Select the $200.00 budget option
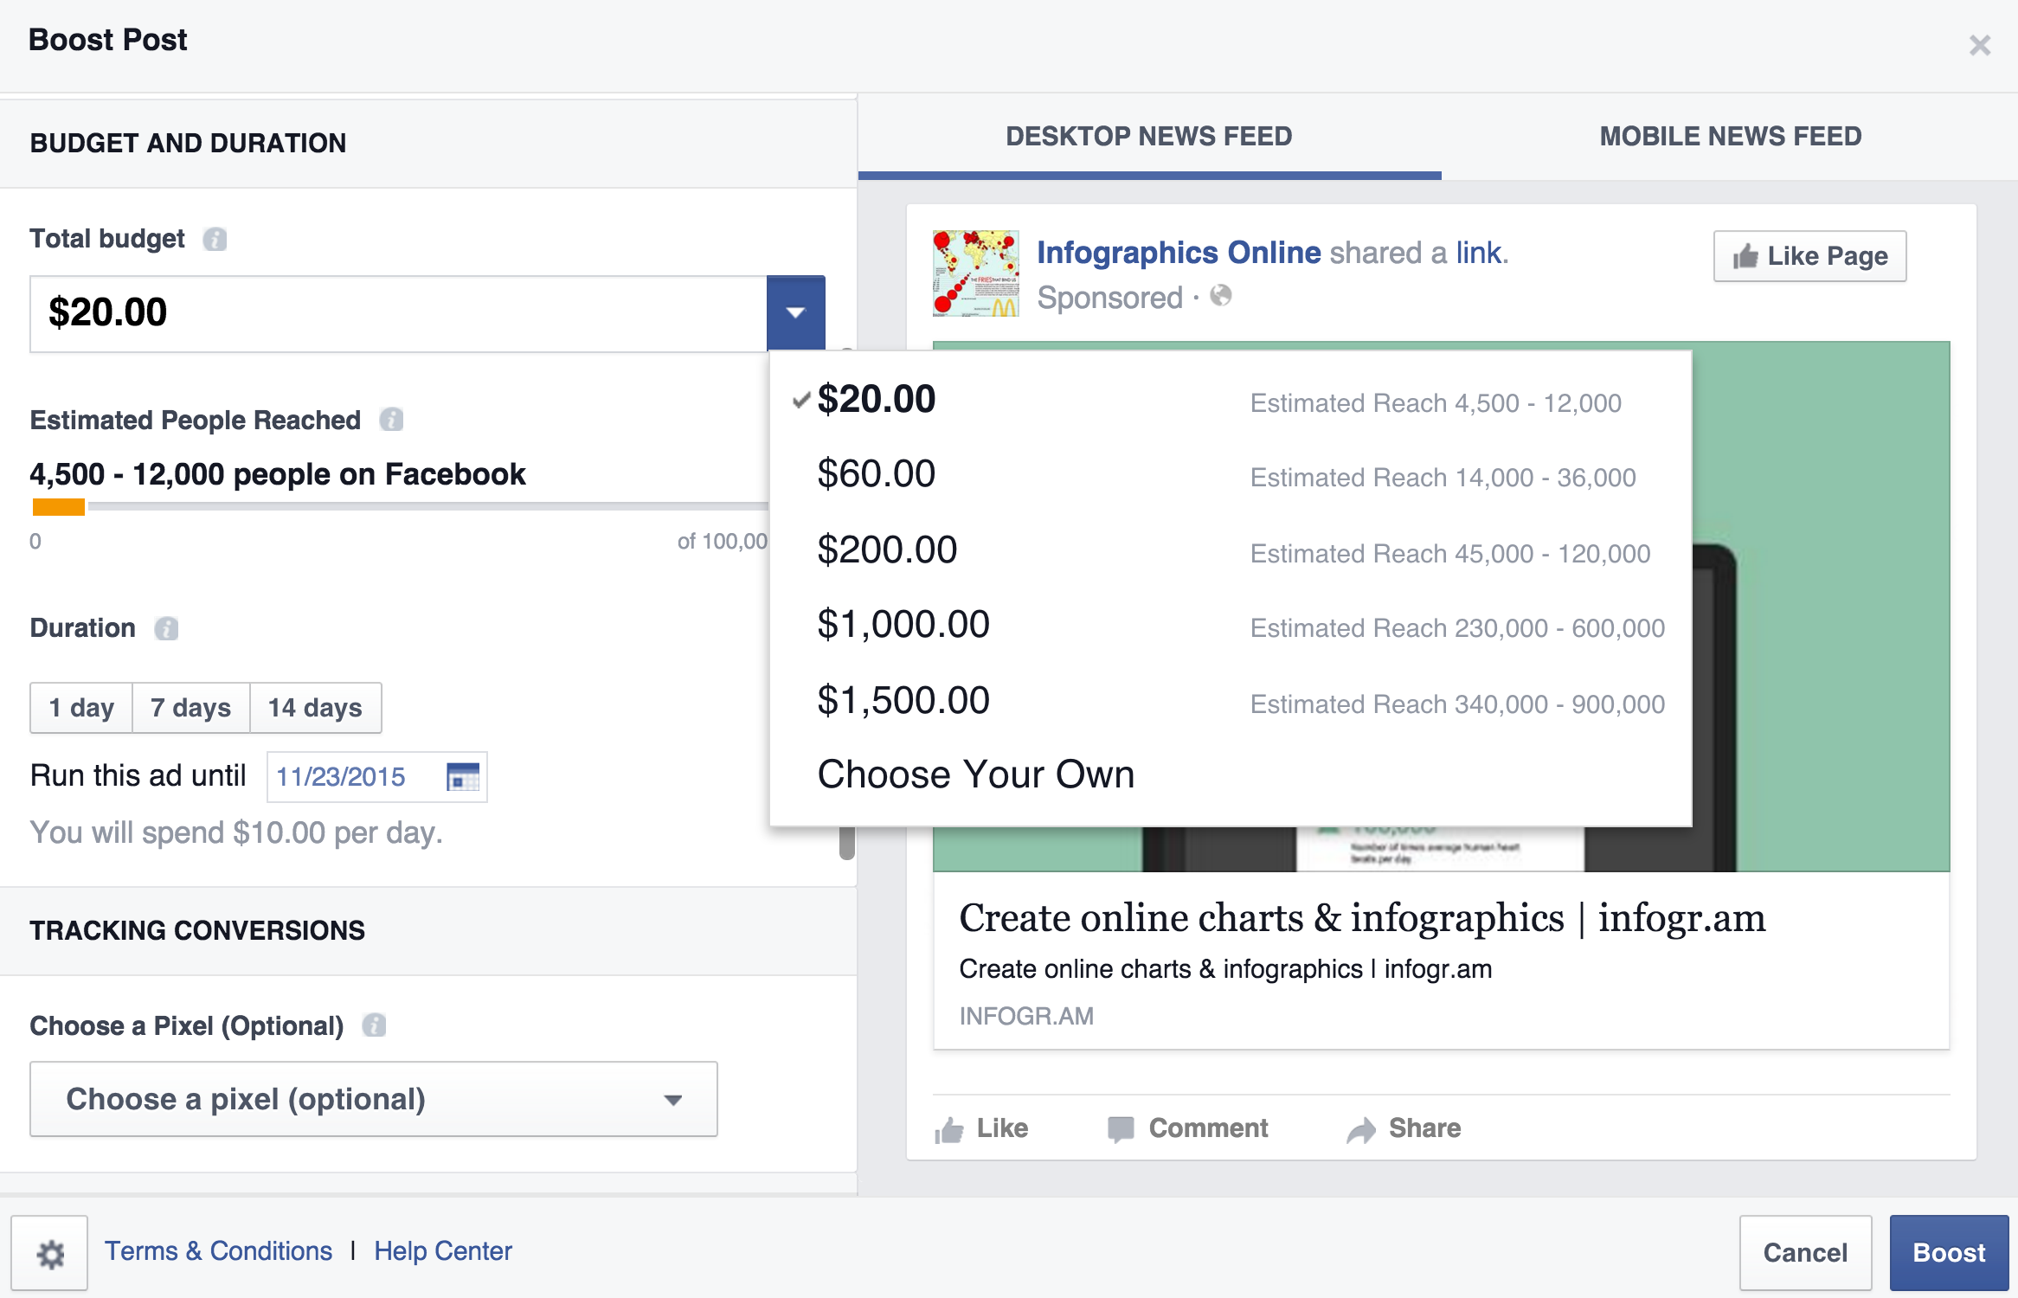Image resolution: width=2018 pixels, height=1298 pixels. (x=1231, y=550)
